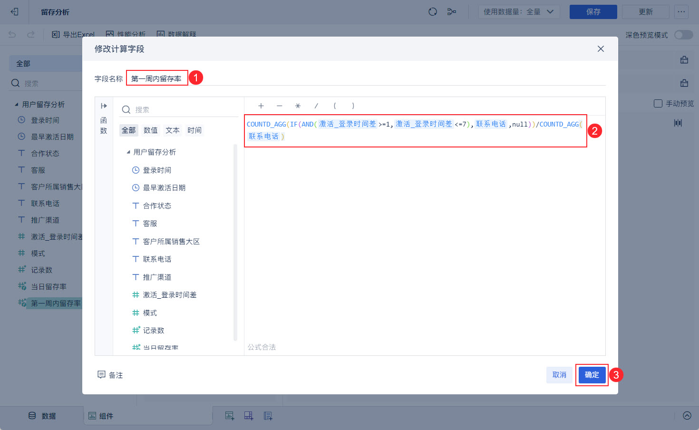Insert the multiply operator

click(x=298, y=106)
